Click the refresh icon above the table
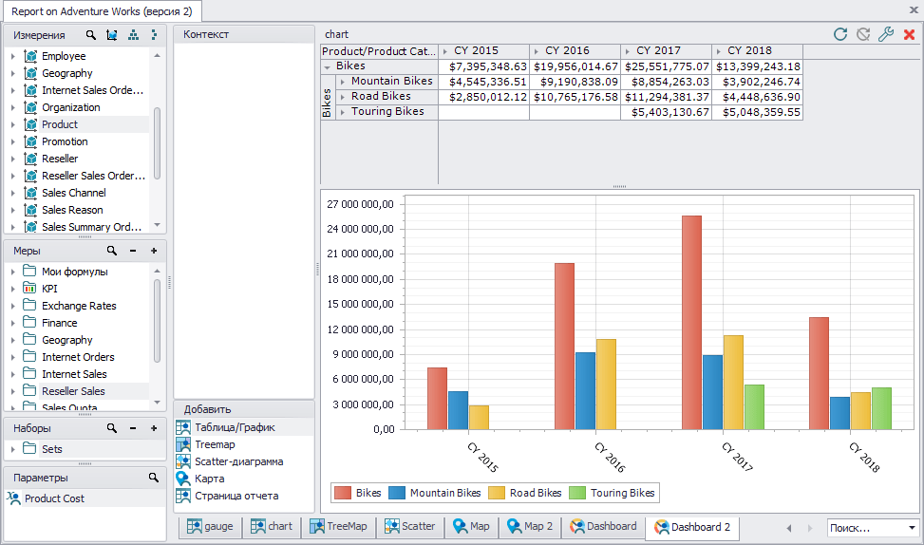This screenshot has height=545, width=924. pyautogui.click(x=840, y=34)
